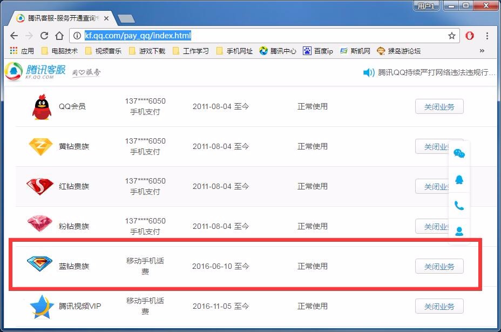Click the 蓝钻贵族 blue diamond icon

pos(39,263)
